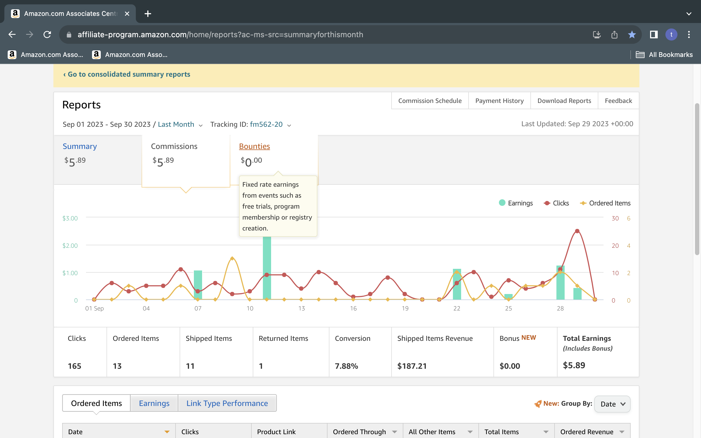Click the share page icon
Image resolution: width=701 pixels, height=438 pixels.
click(614, 35)
